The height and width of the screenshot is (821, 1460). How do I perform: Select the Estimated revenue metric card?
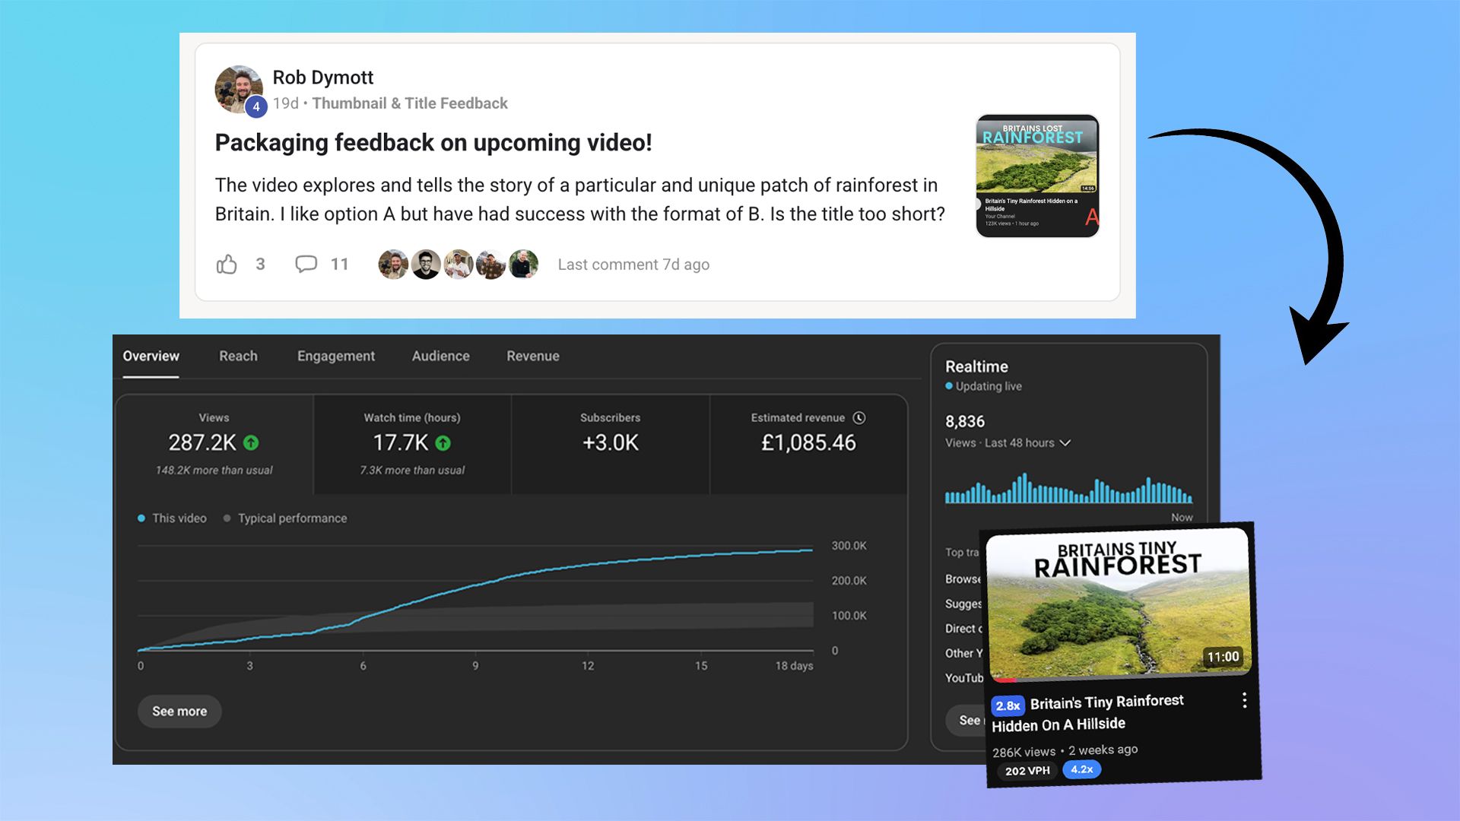click(808, 445)
